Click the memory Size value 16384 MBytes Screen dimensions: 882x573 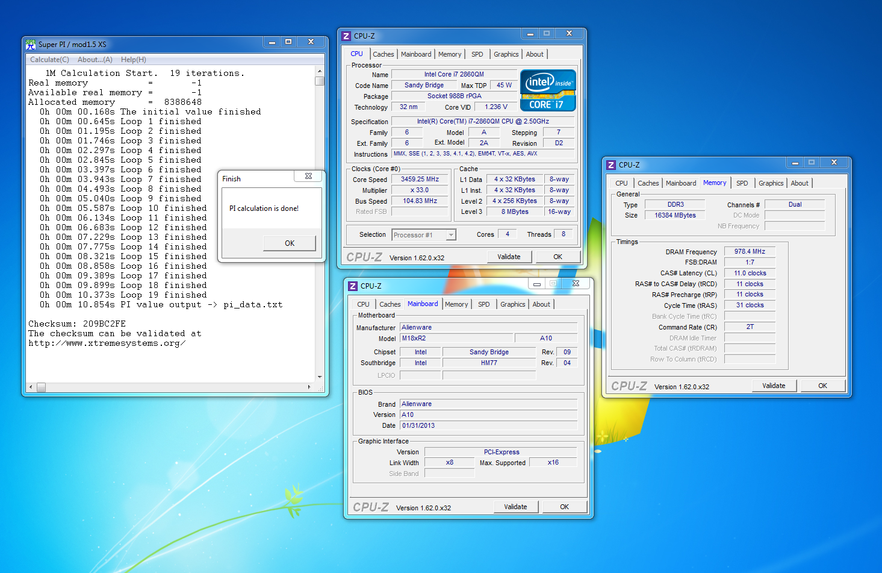click(x=675, y=215)
